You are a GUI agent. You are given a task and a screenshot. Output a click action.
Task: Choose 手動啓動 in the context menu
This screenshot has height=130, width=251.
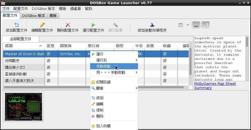click(x=114, y=66)
